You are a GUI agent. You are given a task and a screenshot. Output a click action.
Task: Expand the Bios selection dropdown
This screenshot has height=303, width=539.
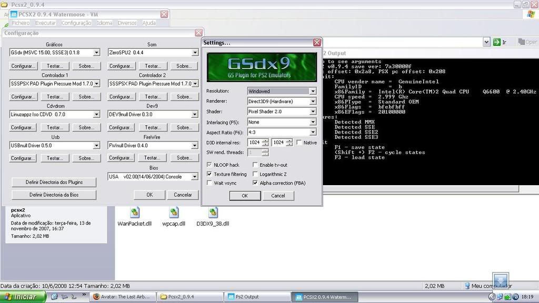coord(195,177)
